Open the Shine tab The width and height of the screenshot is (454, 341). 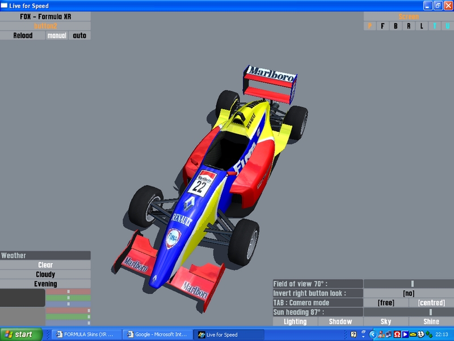point(431,322)
